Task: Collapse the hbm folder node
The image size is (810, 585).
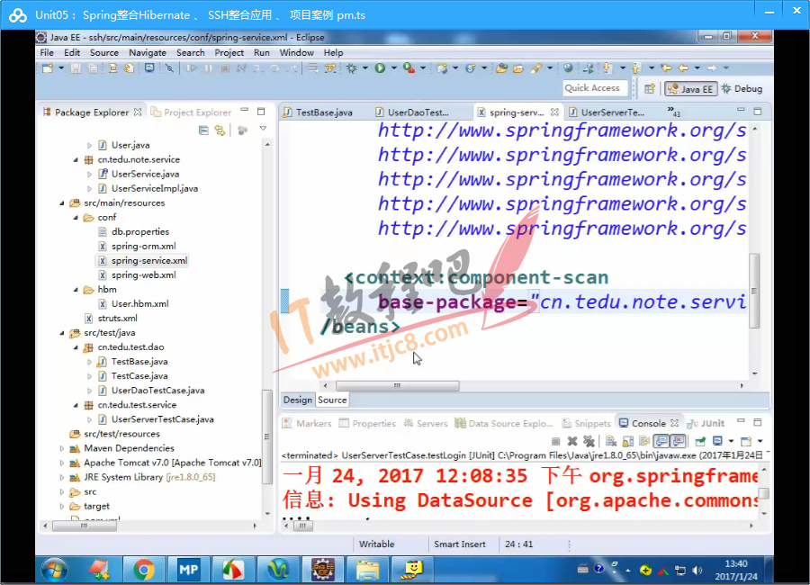Action: point(76,290)
